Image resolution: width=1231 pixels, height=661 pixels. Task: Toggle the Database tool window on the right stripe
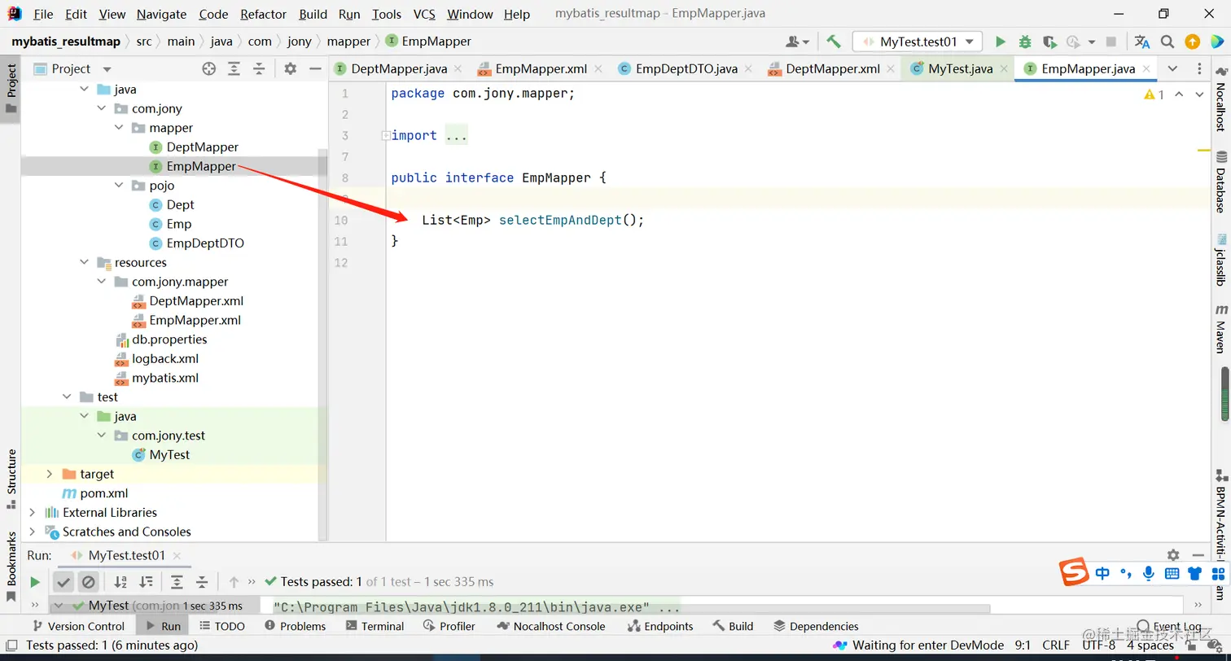[1221, 182]
